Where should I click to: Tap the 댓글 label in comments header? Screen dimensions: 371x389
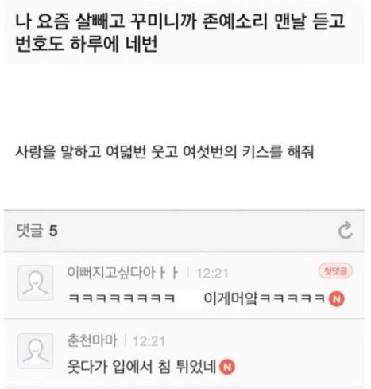tap(29, 230)
